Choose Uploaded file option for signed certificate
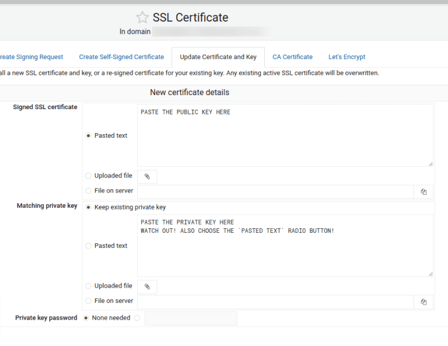Screen dimensions: 448x346 click(89, 176)
